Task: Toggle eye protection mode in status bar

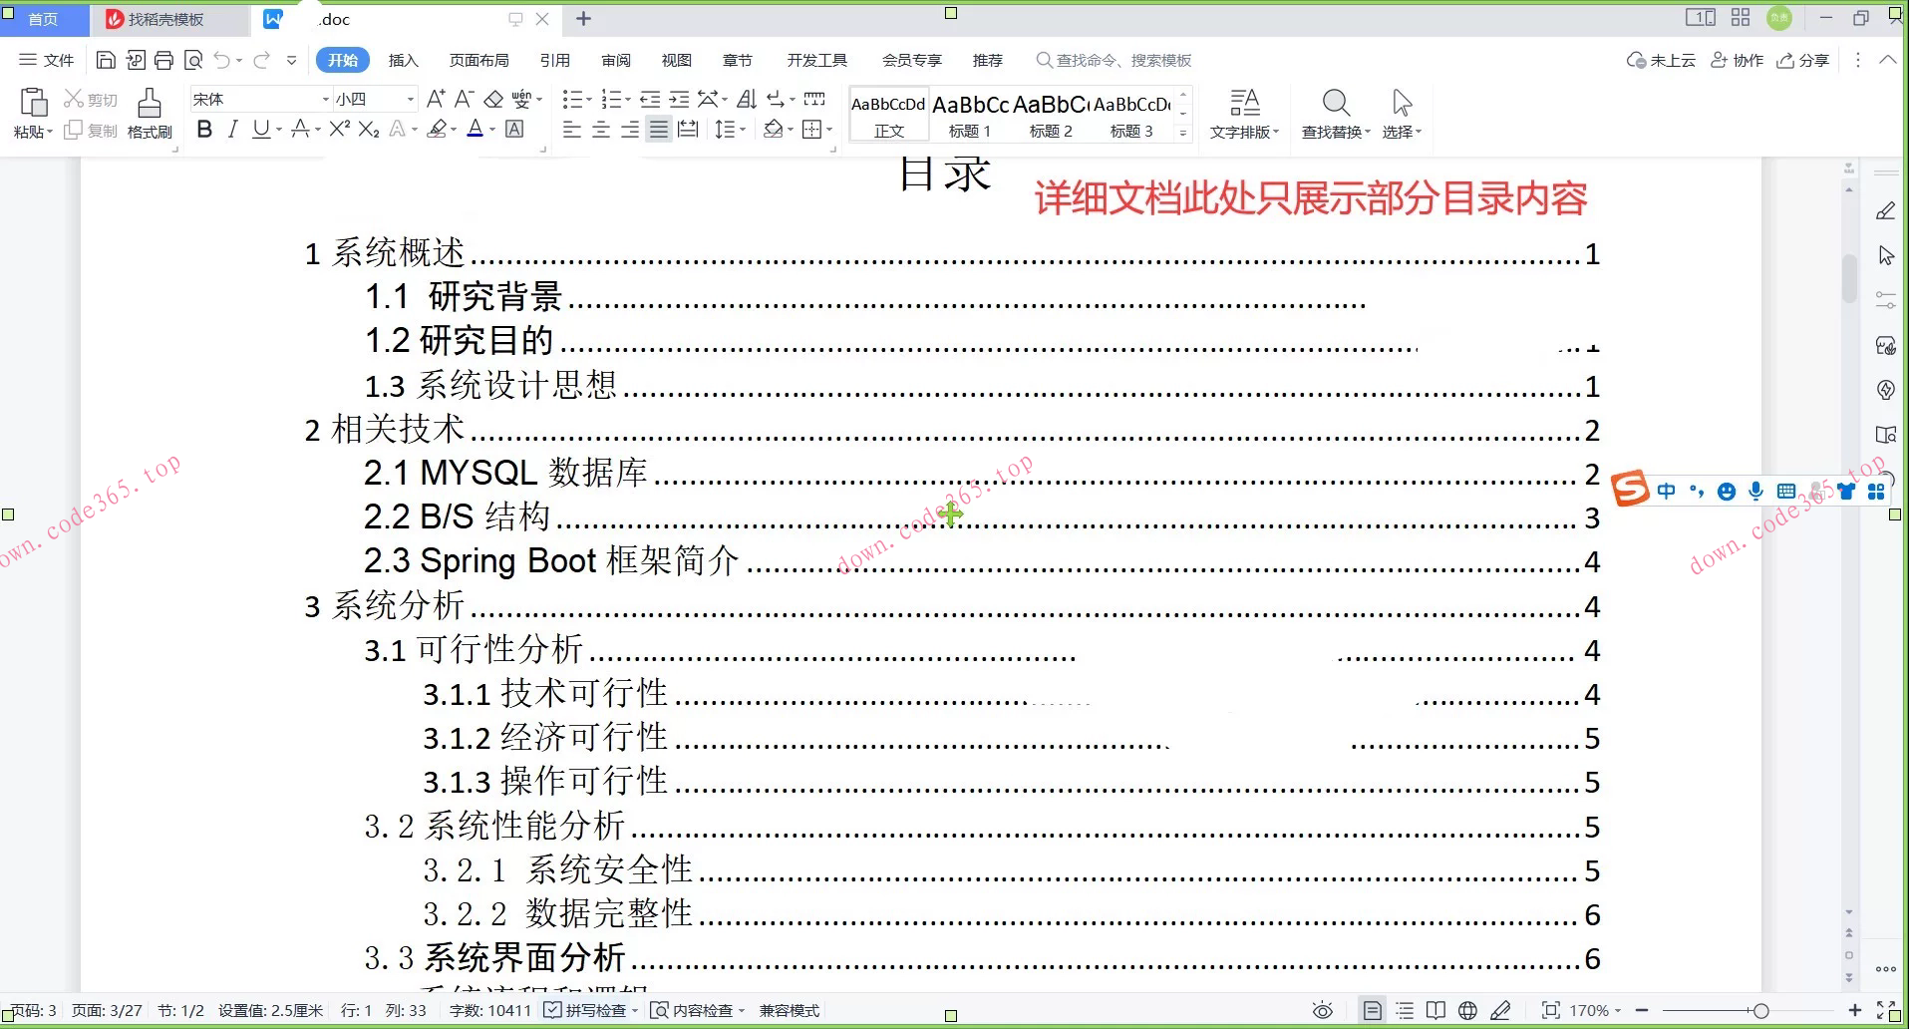Action: tap(1322, 1011)
